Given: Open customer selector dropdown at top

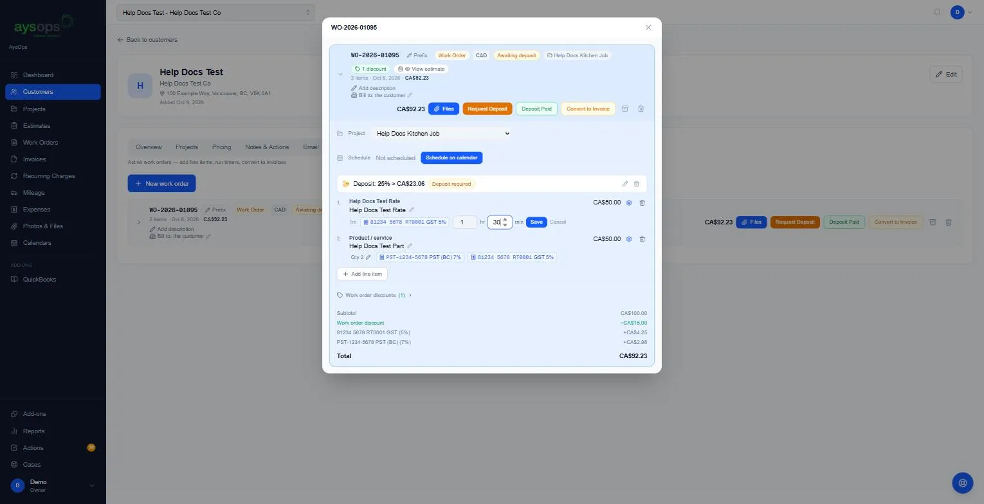Looking at the screenshot, I should (215, 12).
